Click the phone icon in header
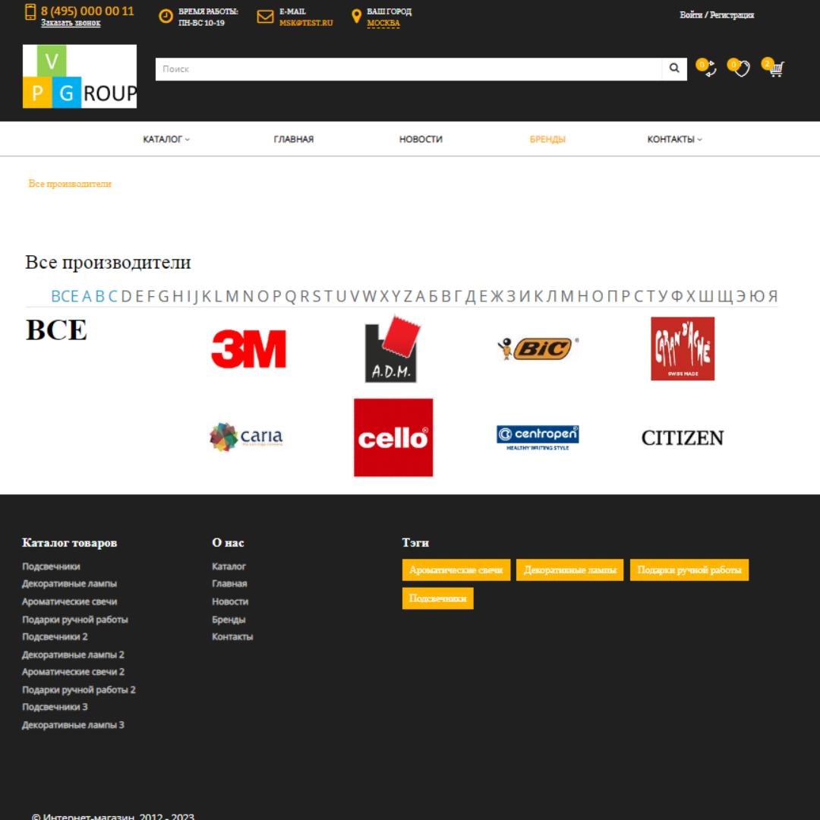Screen dimensions: 820x820 pos(30,12)
